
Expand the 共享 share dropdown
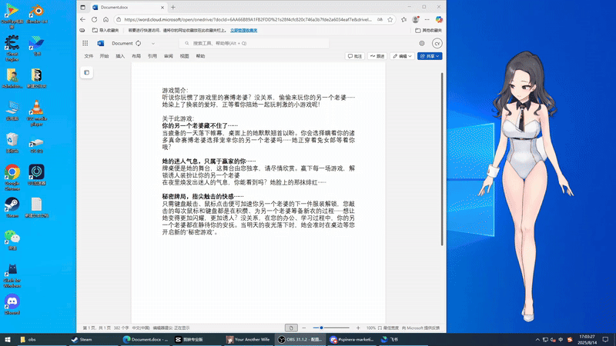click(x=431, y=56)
